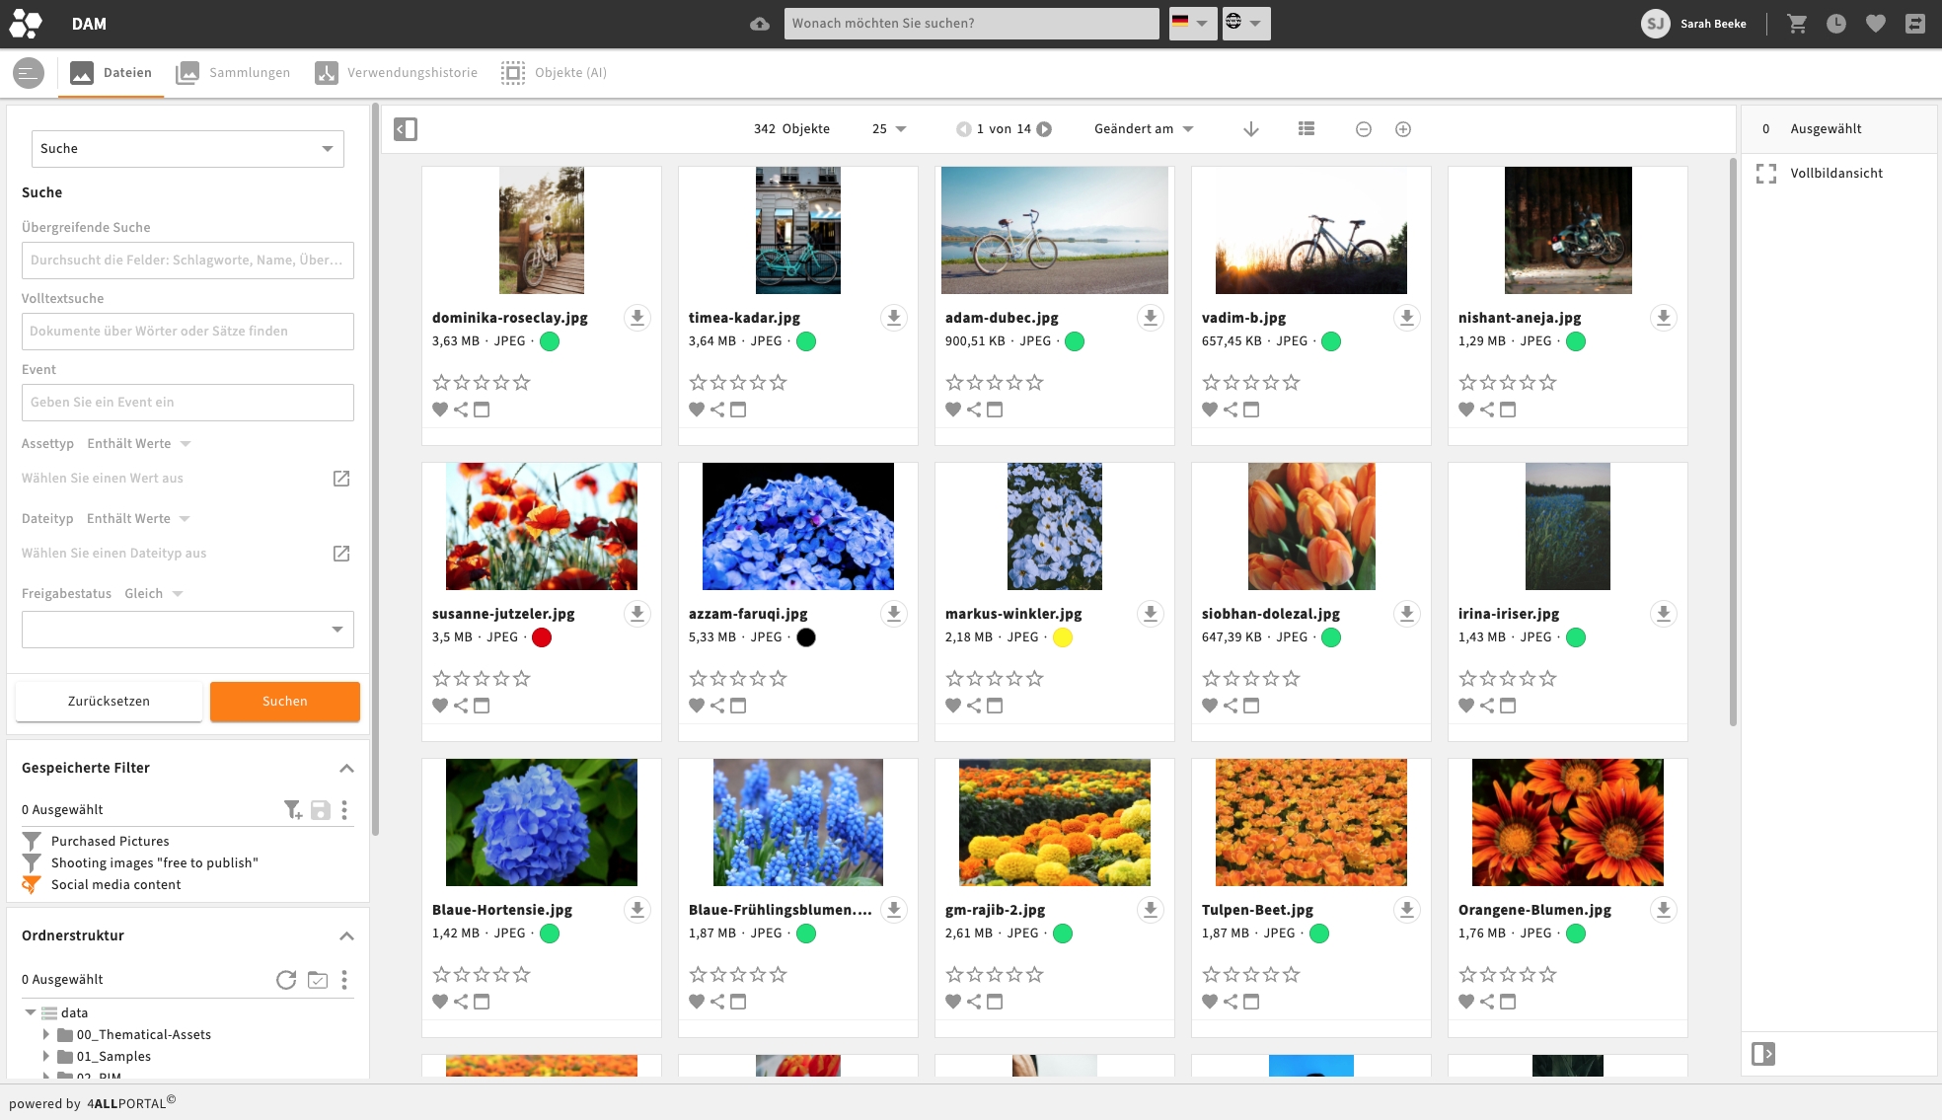Viewport: 1942px width, 1120px height.
Task: Click the upload cloud icon
Action: click(759, 24)
